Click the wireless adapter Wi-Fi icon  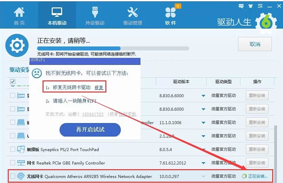(21, 176)
